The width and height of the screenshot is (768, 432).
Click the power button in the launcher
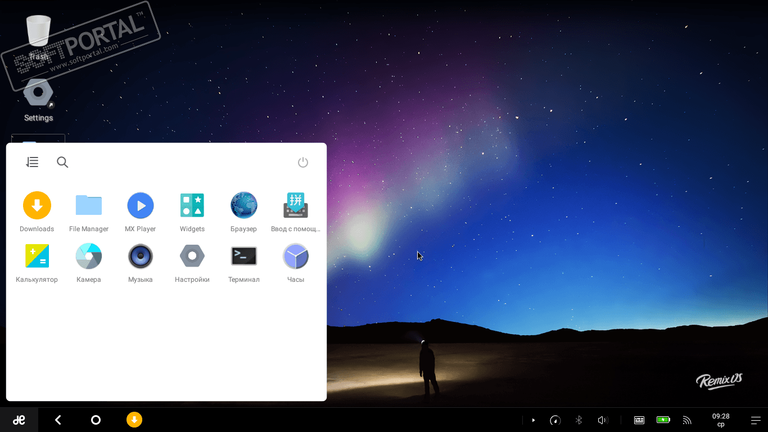click(x=303, y=162)
